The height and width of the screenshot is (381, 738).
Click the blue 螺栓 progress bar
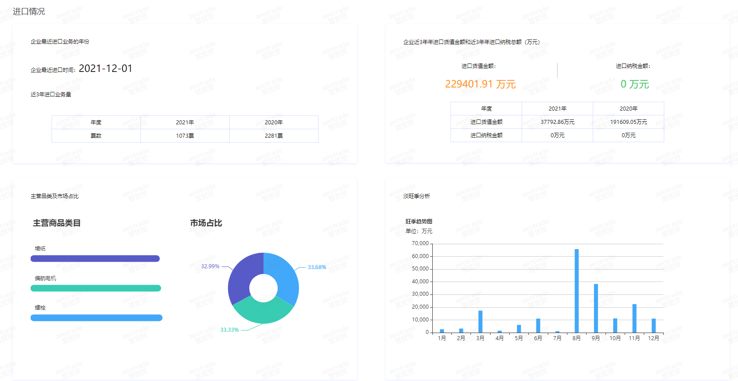(96, 318)
